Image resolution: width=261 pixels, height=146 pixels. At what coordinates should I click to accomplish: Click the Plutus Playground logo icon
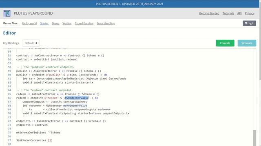[x=7, y=13]
